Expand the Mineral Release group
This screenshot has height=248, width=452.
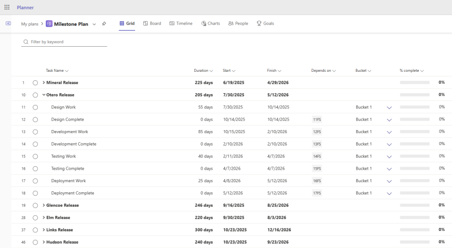(x=44, y=83)
